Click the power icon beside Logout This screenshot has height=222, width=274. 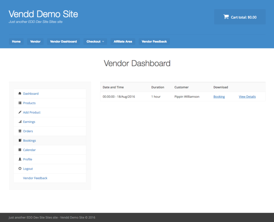pyautogui.click(x=20, y=169)
